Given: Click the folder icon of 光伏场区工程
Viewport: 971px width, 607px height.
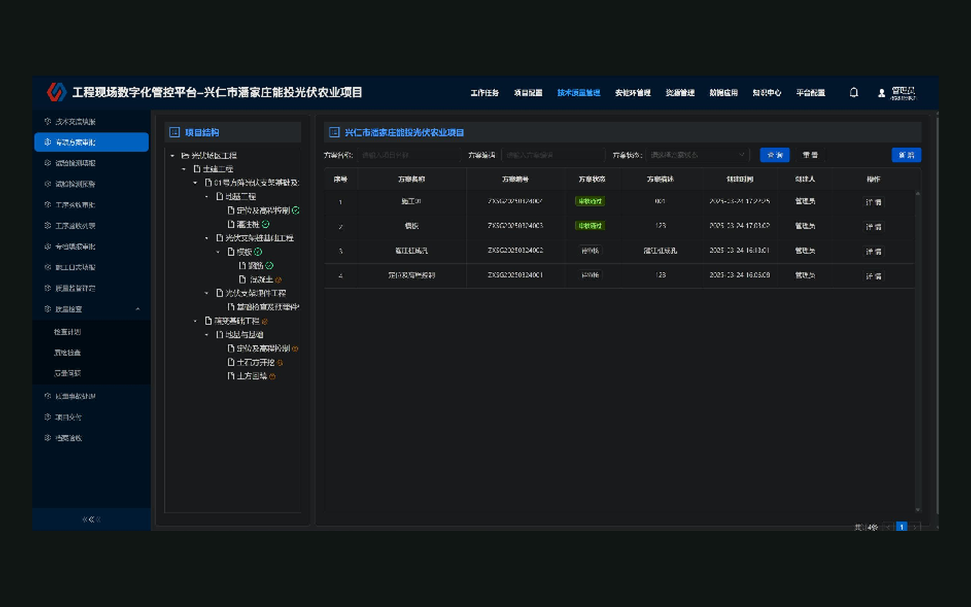Looking at the screenshot, I should point(185,156).
